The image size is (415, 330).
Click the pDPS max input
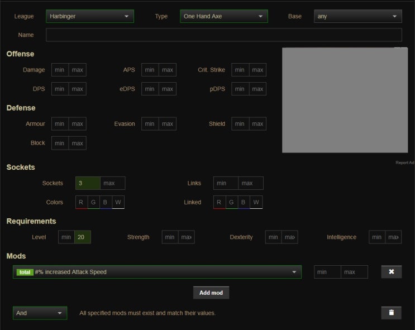pyautogui.click(x=257, y=89)
